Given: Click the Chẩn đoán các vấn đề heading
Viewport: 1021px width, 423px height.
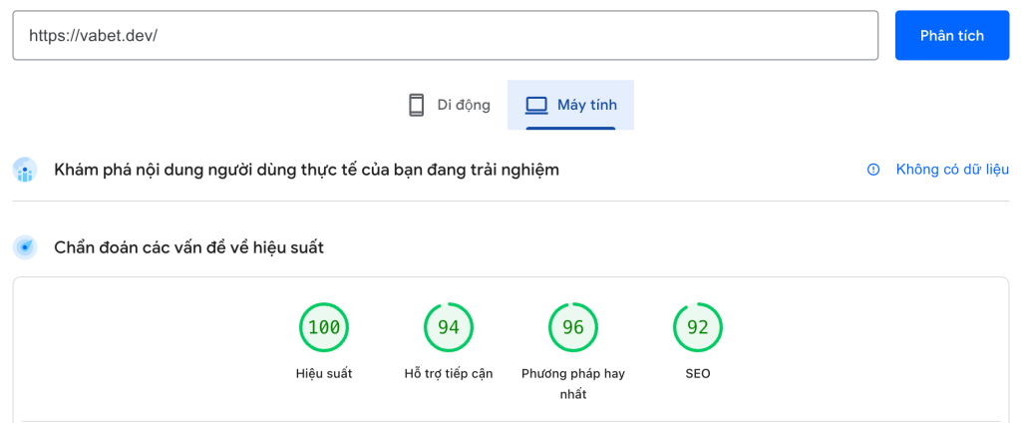Looking at the screenshot, I should [x=188, y=247].
